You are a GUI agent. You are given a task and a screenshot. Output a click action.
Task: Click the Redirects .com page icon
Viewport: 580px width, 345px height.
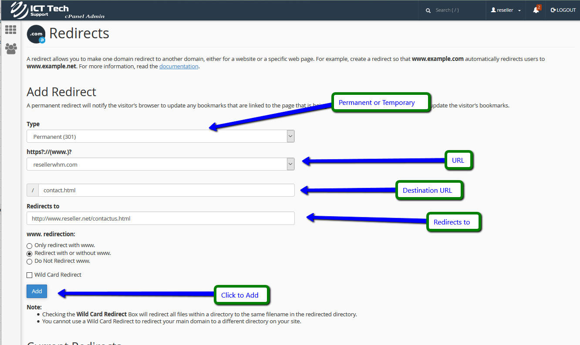(x=36, y=34)
